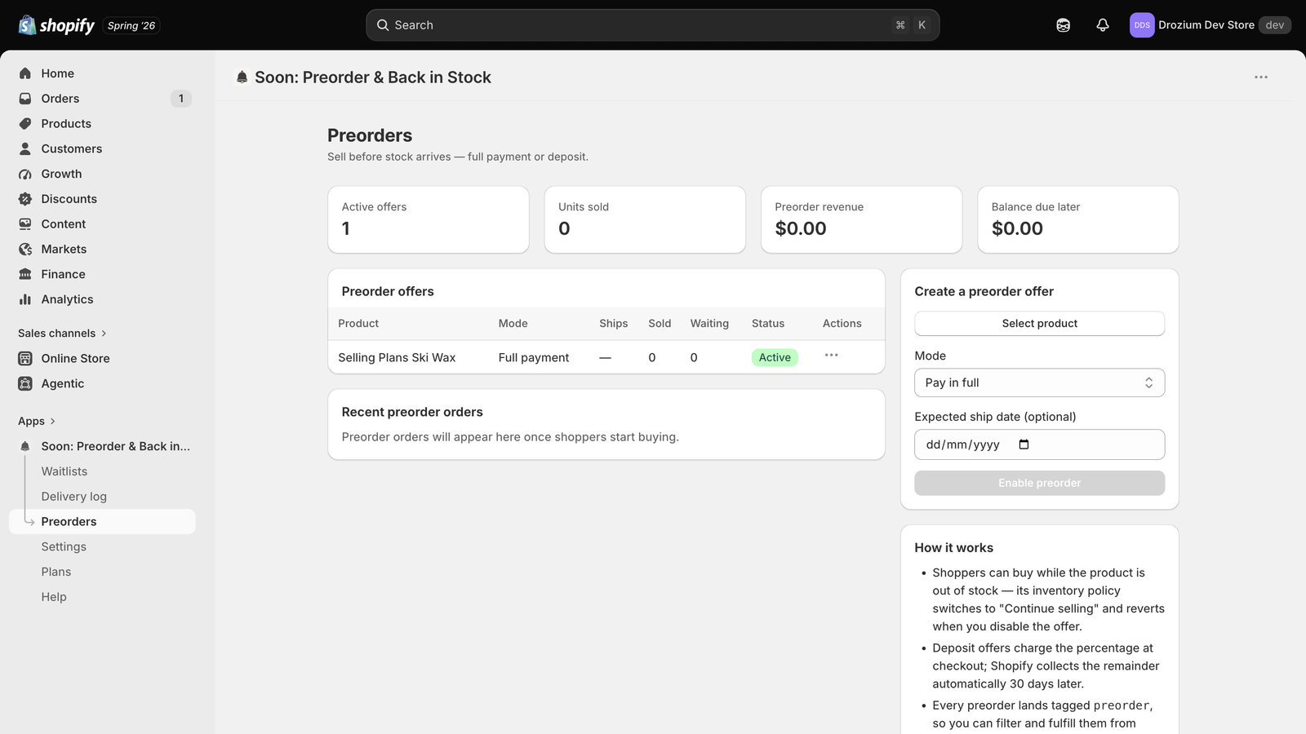Click the Growth gauge icon

click(25, 175)
